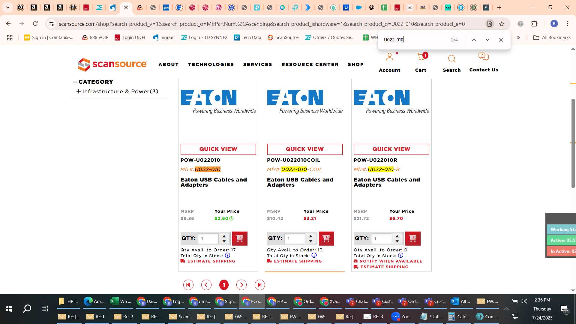The width and height of the screenshot is (576, 324).
Task: Open stock info for POW-U022010COIL
Action: pyautogui.click(x=314, y=255)
